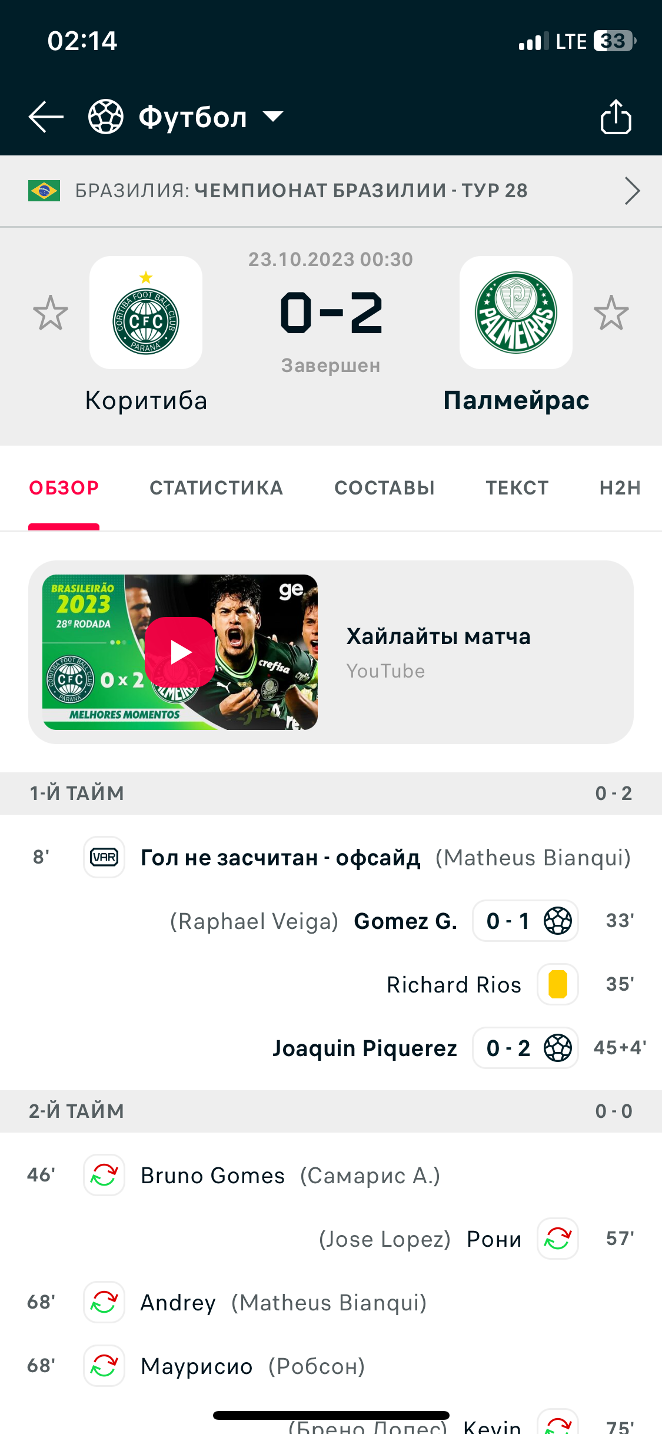The height and width of the screenshot is (1434, 662).
Task: Tap the back arrow icon
Action: click(46, 117)
